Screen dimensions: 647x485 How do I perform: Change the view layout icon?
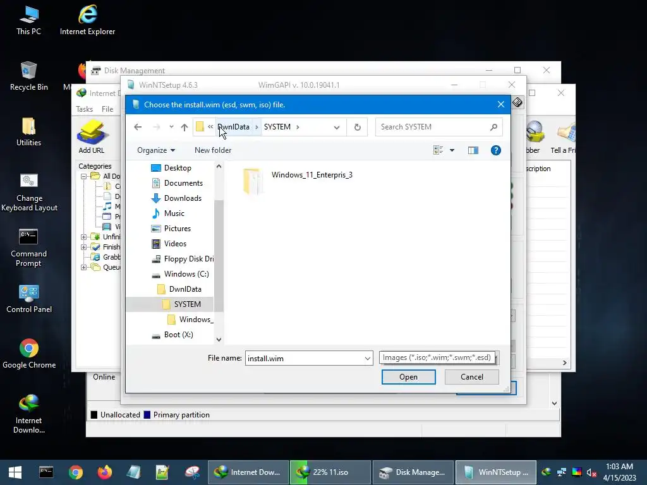(x=438, y=150)
